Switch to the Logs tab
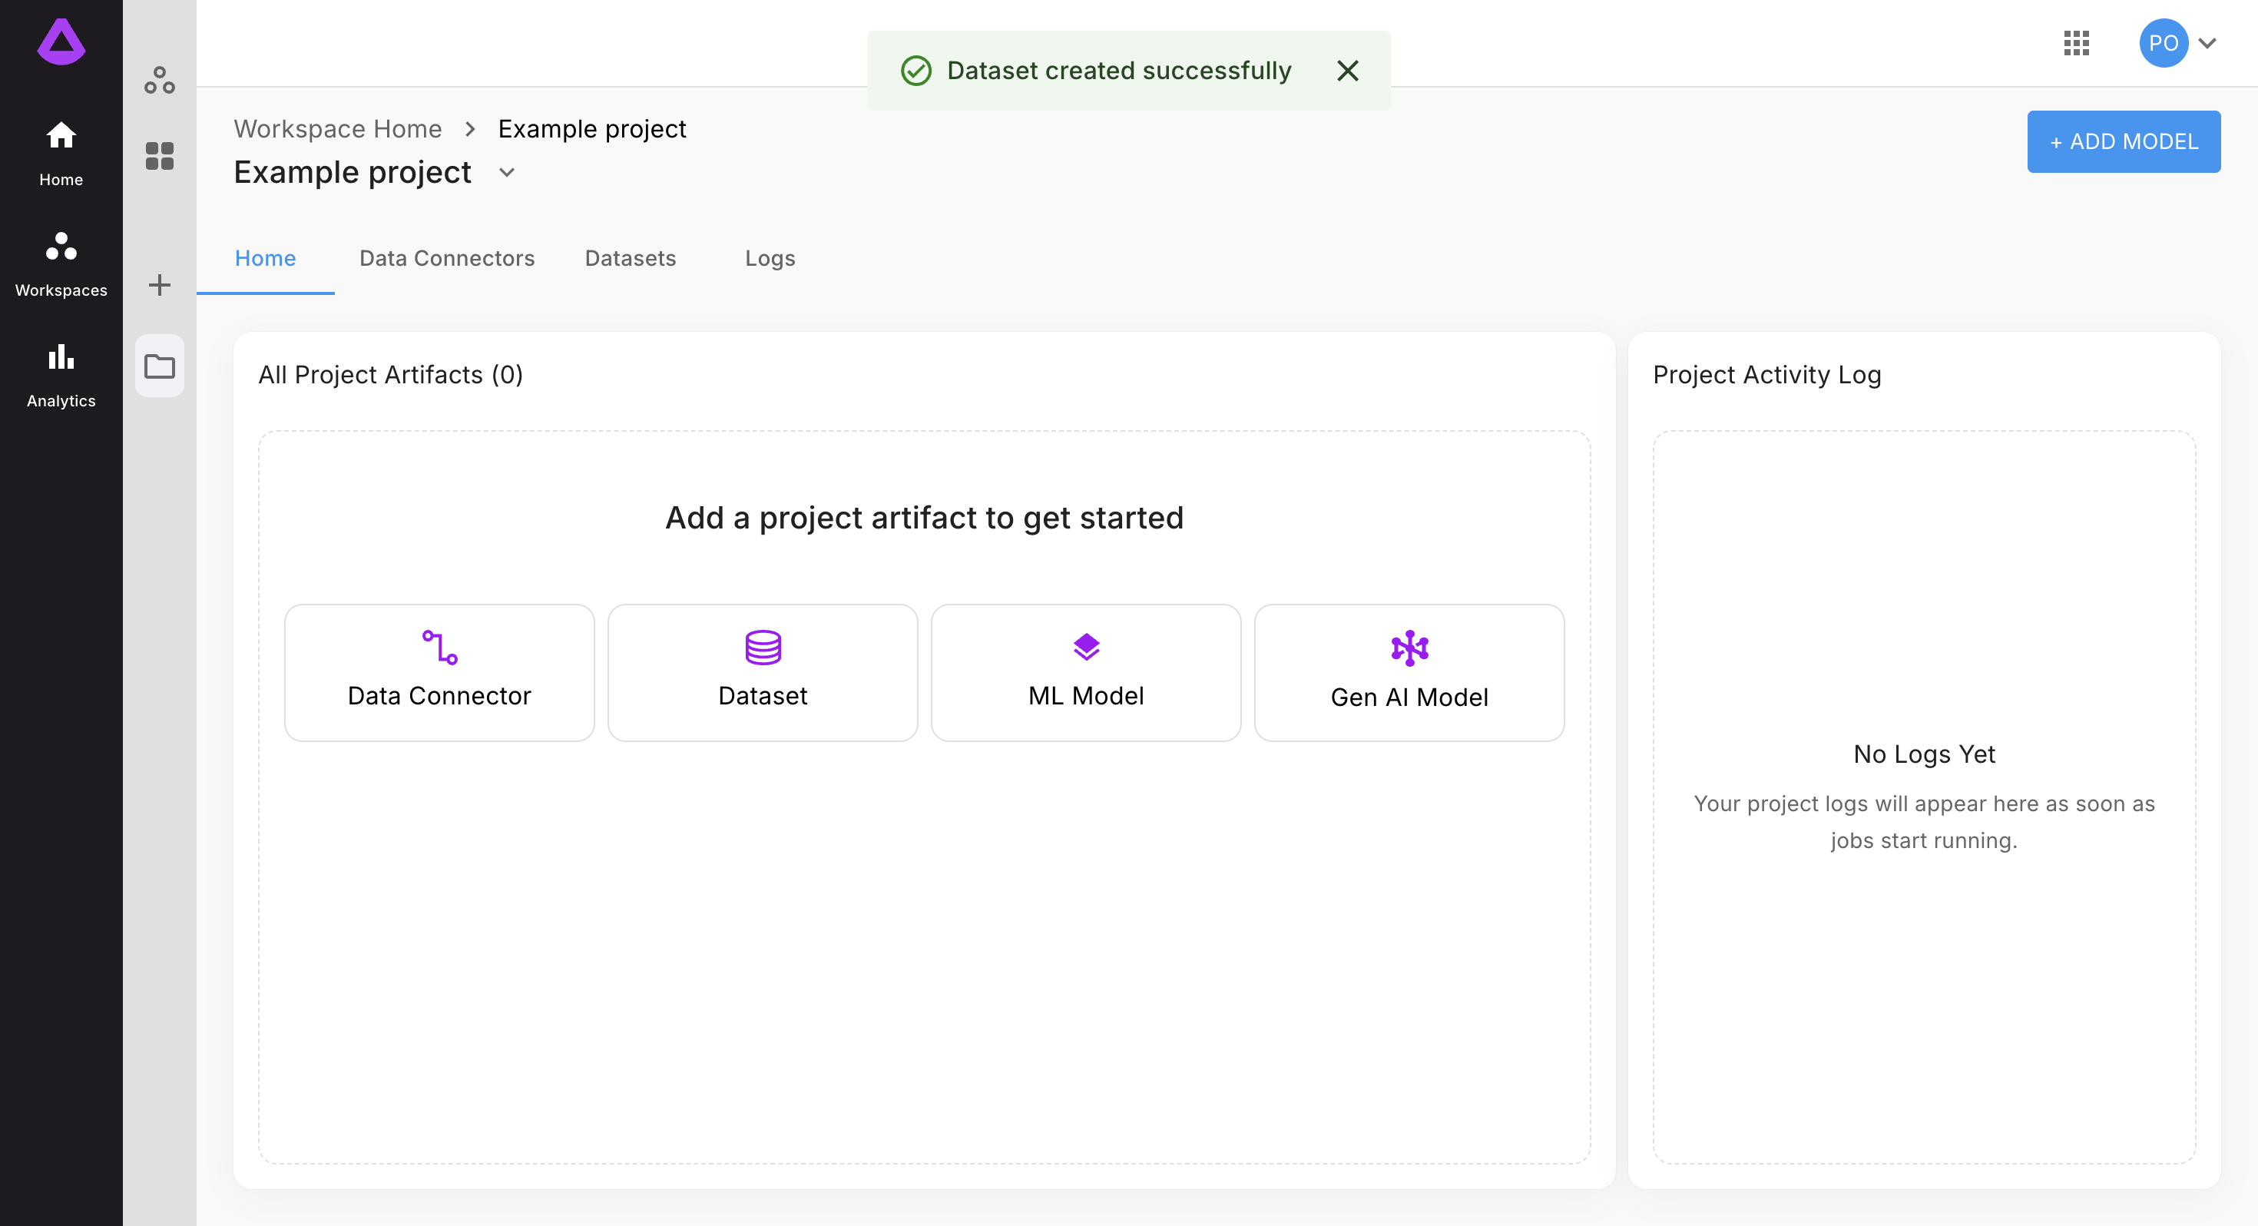 click(x=770, y=258)
